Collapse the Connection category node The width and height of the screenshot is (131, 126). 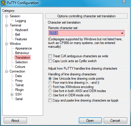6,71
